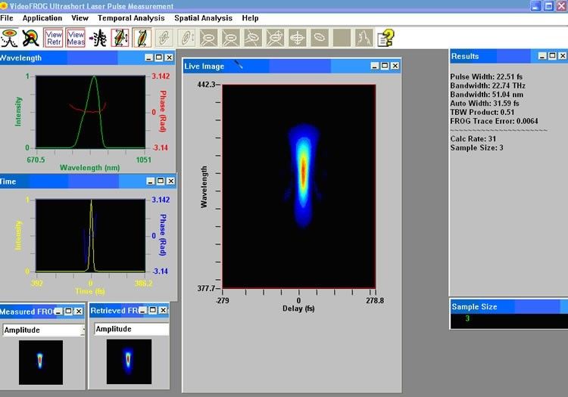The image size is (568, 397).
Task: Click the Delay (fs) axis label
Action: (x=298, y=309)
